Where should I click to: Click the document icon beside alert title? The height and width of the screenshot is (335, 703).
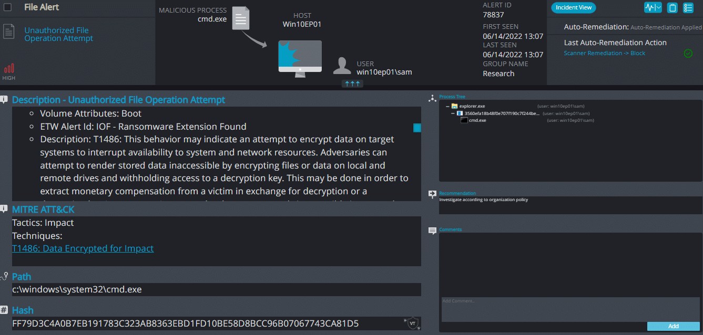click(x=8, y=32)
